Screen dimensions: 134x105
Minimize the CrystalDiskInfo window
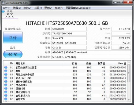[x=116, y=2]
